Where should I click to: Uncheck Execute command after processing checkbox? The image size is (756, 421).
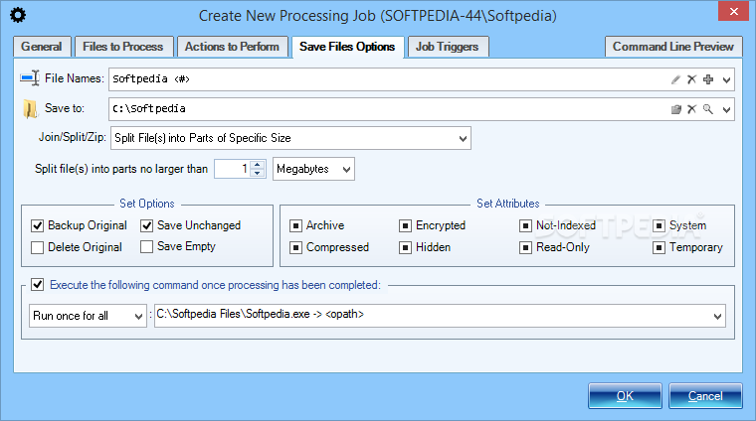[x=37, y=284]
